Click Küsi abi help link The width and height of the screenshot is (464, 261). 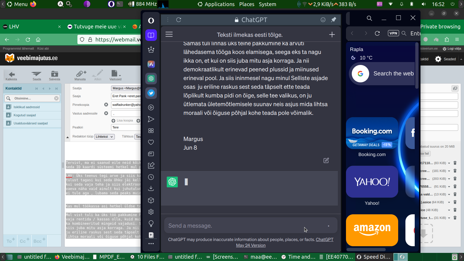click(x=43, y=48)
